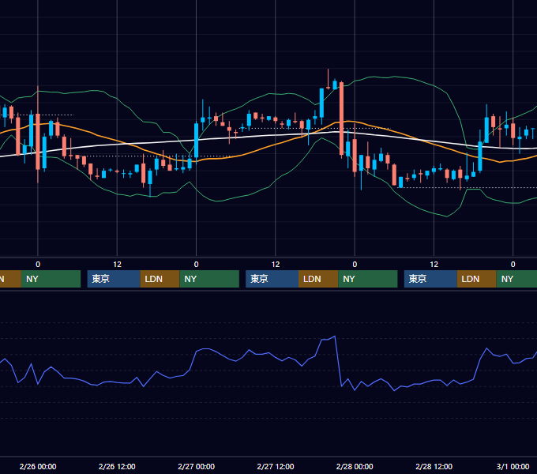Click hour label 12 above 2/26 12:00
The width and height of the screenshot is (537, 474).
tap(117, 265)
